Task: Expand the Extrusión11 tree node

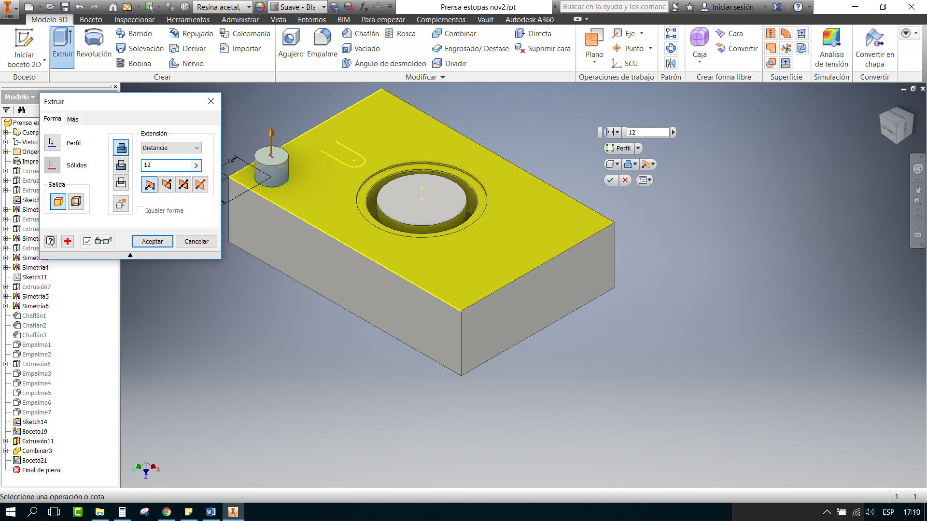Action: pyautogui.click(x=6, y=441)
